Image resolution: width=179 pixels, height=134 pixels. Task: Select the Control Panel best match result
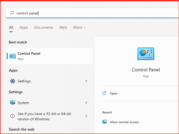[49, 56]
